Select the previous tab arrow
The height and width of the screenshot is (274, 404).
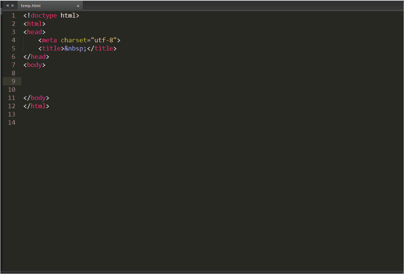7,5
